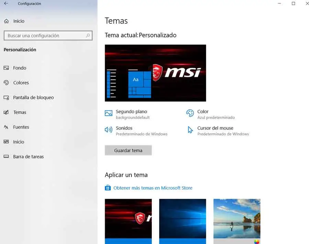Apply the Windows blue theme thumbnail
309x244 pixels.
click(x=183, y=221)
